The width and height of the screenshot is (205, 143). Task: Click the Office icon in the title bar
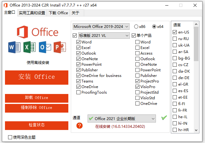(6, 5)
